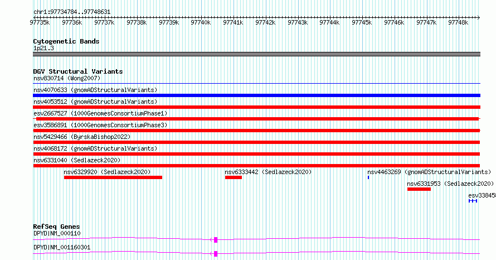Click the DPYD|NM_001160301 gene label
Viewport: 496px width, 260px height.
coord(62,247)
